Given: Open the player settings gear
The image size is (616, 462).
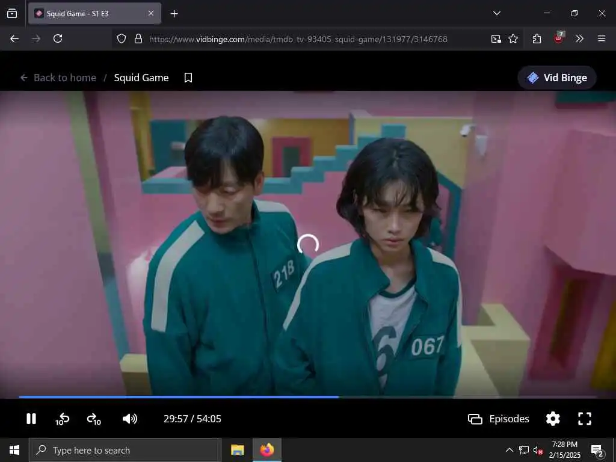Looking at the screenshot, I should [553, 419].
